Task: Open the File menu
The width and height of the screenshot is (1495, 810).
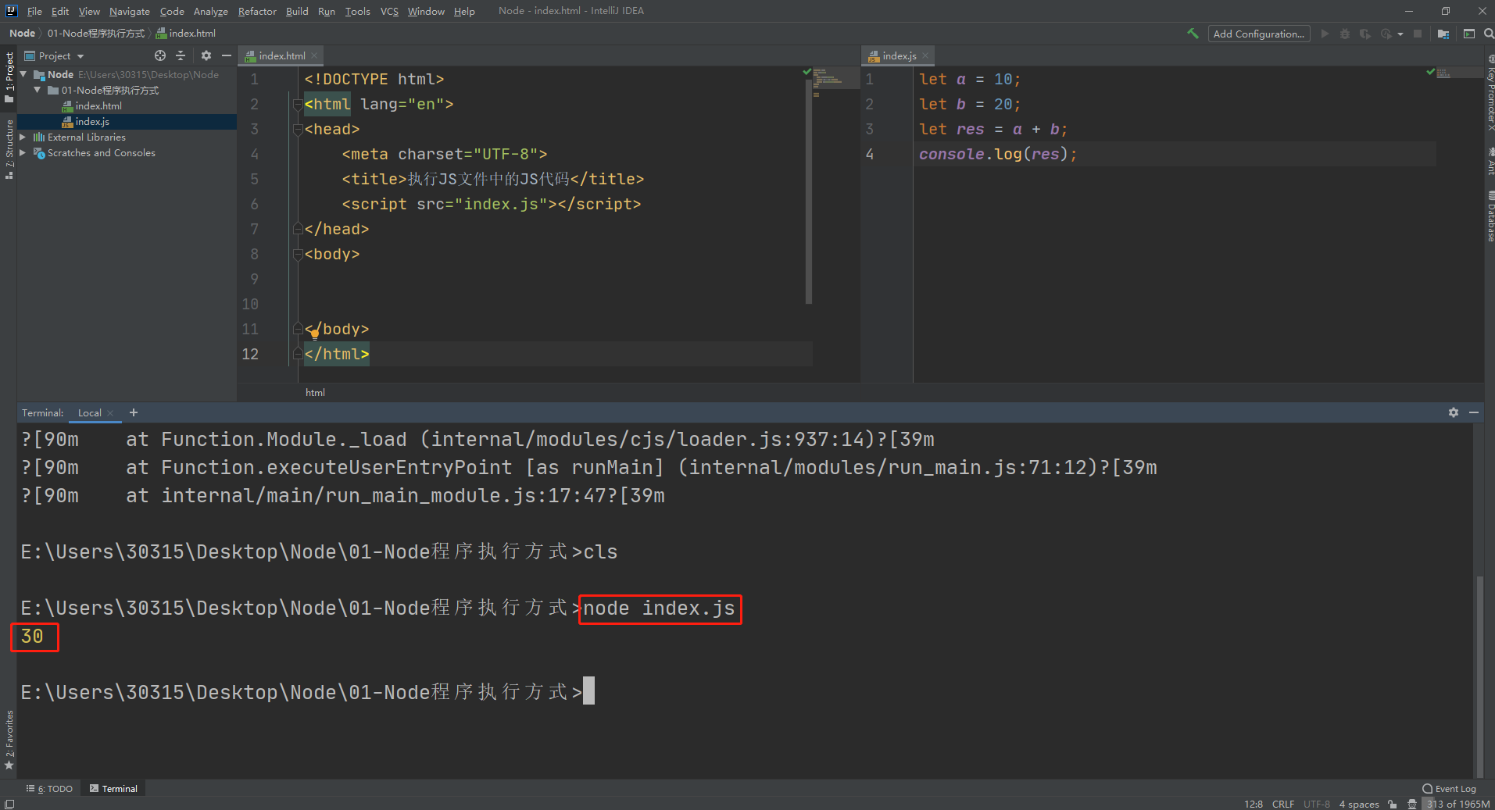Action: (x=34, y=11)
